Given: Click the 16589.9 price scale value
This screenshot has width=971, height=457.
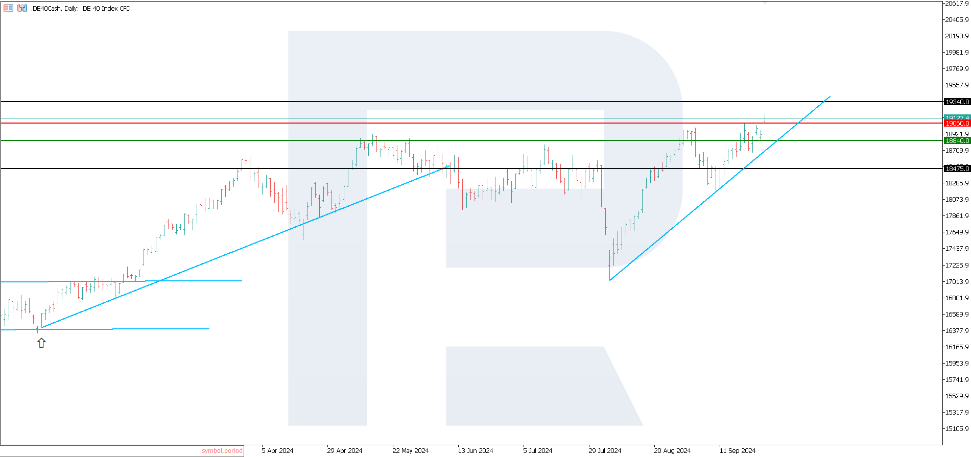Looking at the screenshot, I should click(957, 315).
